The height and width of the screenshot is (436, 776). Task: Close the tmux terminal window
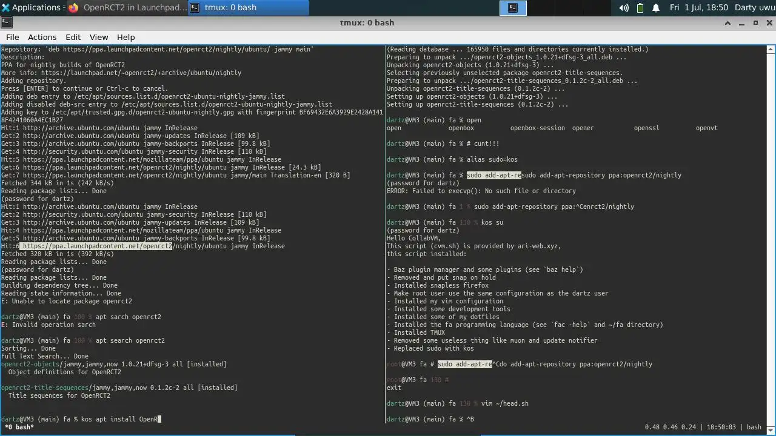coord(768,23)
